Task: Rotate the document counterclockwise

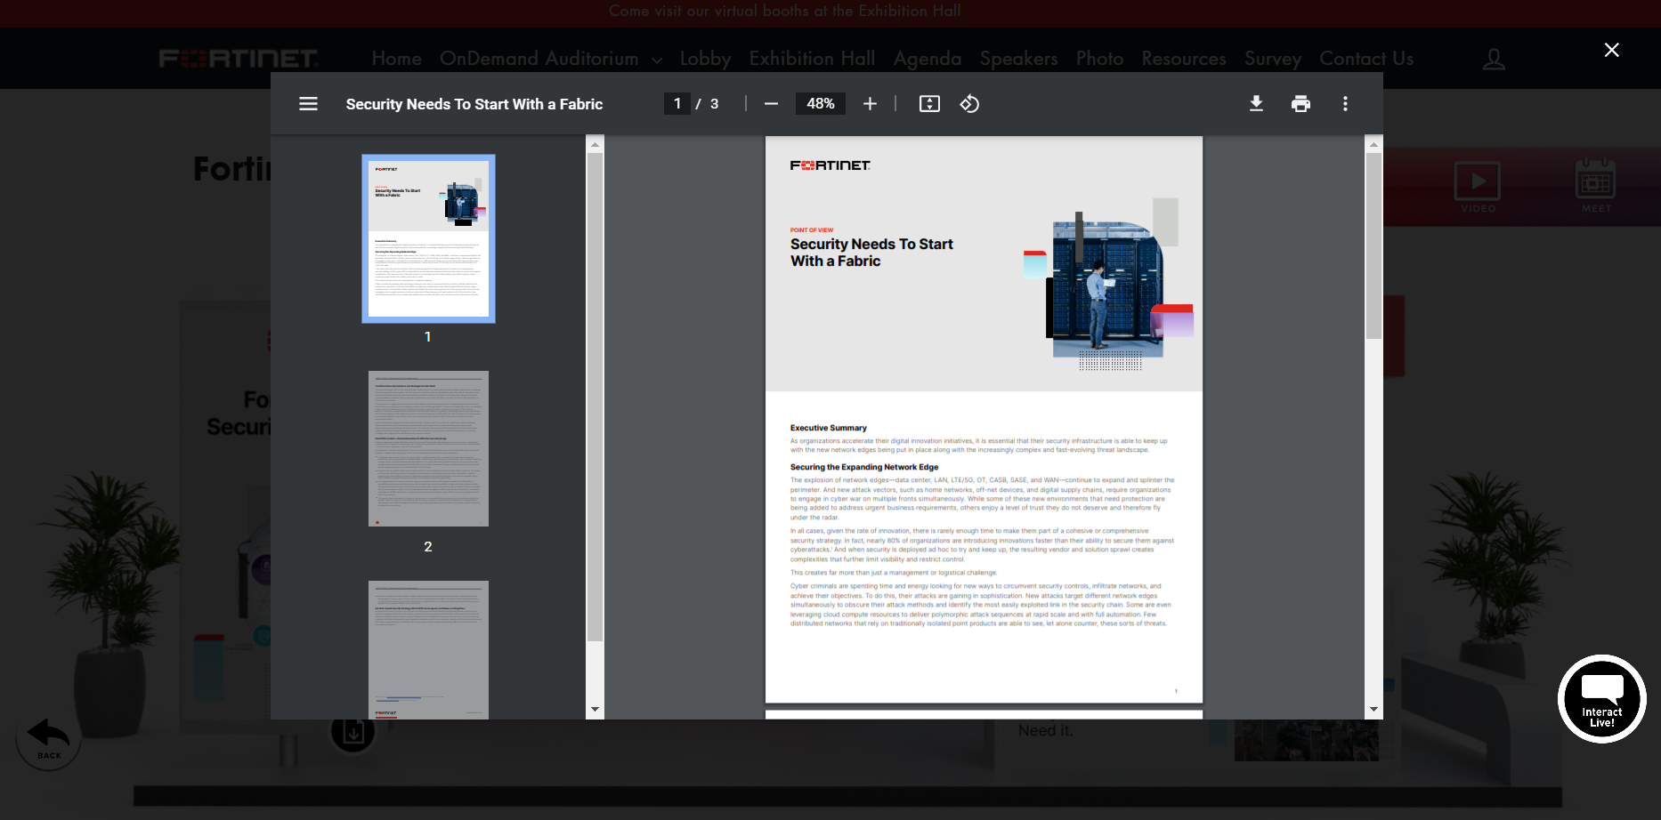Action: pos(969,104)
